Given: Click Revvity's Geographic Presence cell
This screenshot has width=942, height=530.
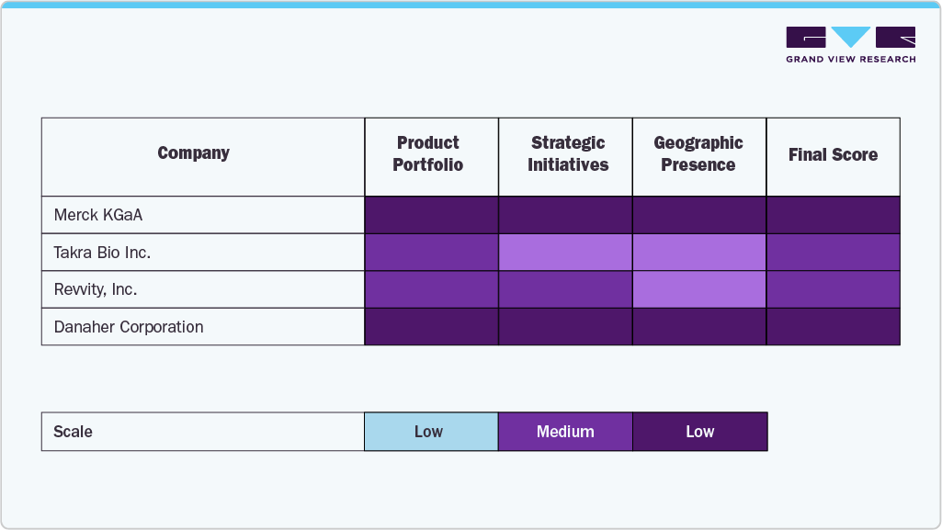Looking at the screenshot, I should point(699,289).
